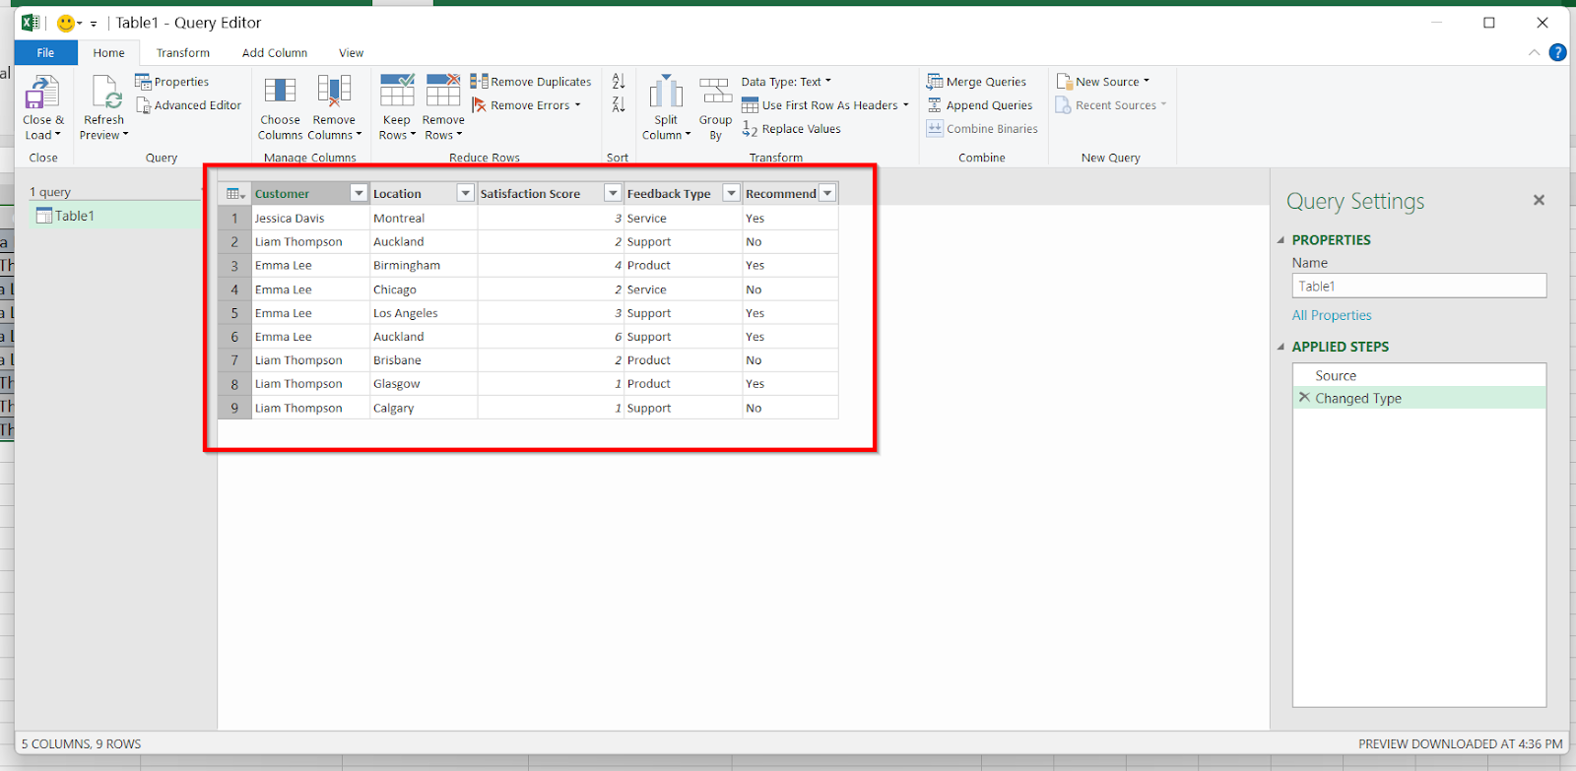1576x771 pixels.
Task: Click Append Queries
Action: pyautogui.click(x=980, y=105)
